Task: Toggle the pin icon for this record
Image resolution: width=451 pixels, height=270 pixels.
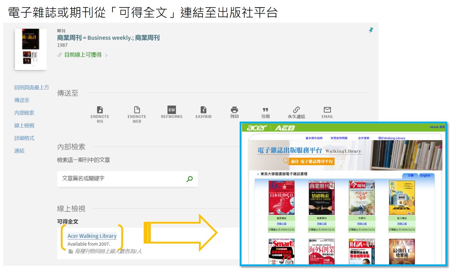Action: (371, 30)
